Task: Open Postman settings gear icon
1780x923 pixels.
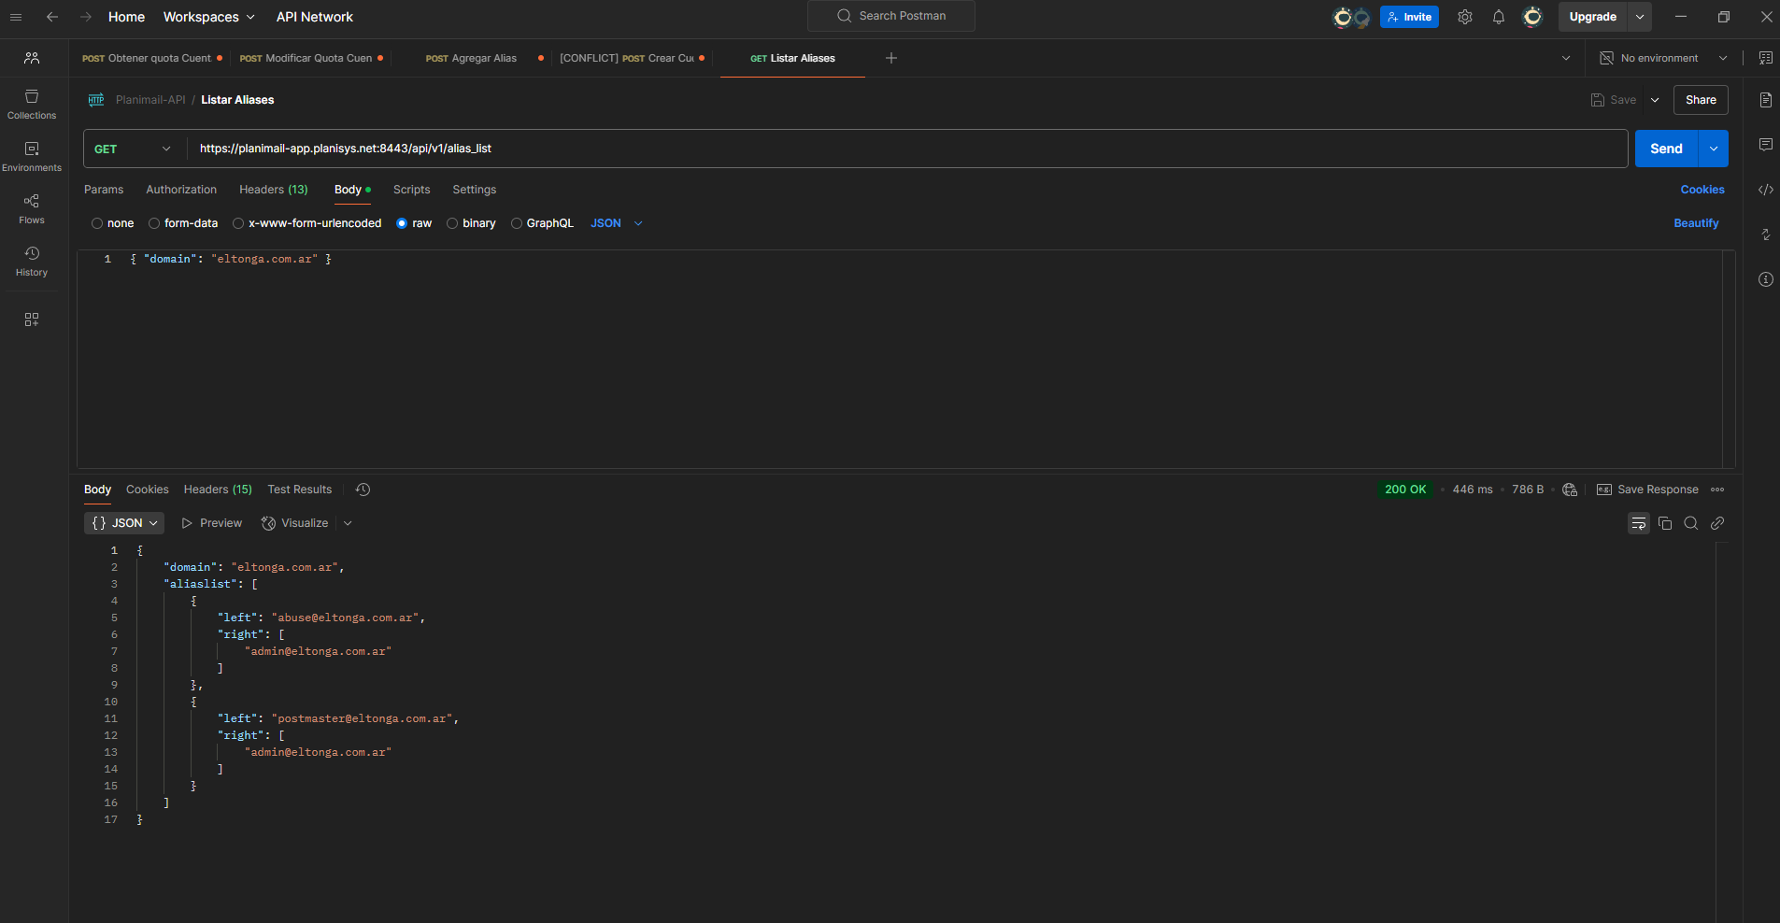Action: coord(1465,17)
